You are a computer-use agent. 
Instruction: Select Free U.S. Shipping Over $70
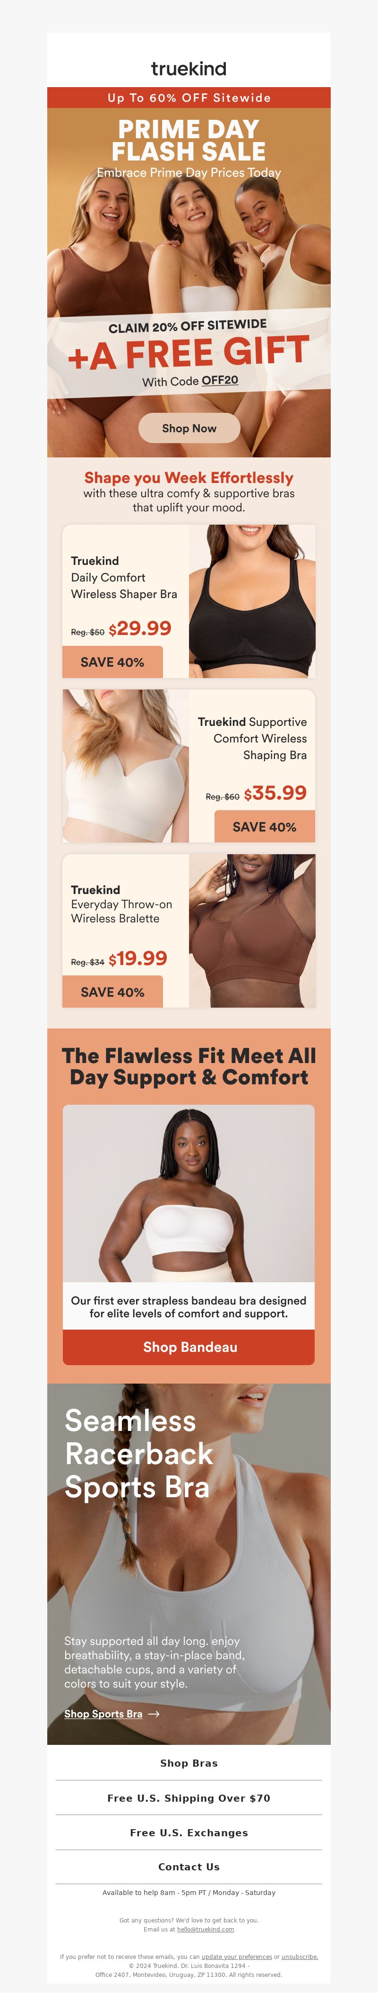[189, 1798]
